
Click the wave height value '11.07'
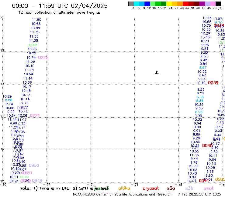22,120
